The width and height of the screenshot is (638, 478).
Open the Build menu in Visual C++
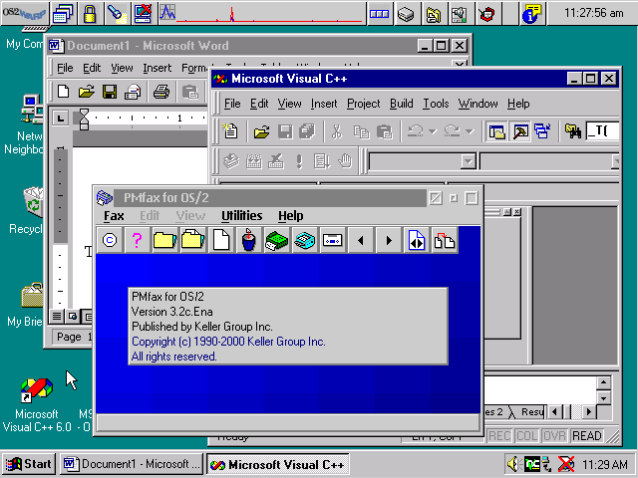(401, 104)
